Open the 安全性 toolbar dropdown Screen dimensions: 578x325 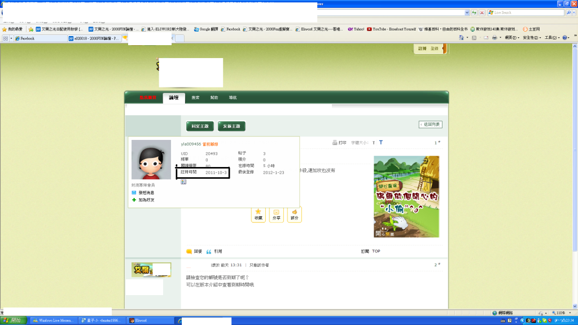532,38
